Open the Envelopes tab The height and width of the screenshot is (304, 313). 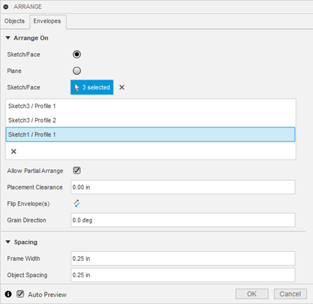point(47,21)
